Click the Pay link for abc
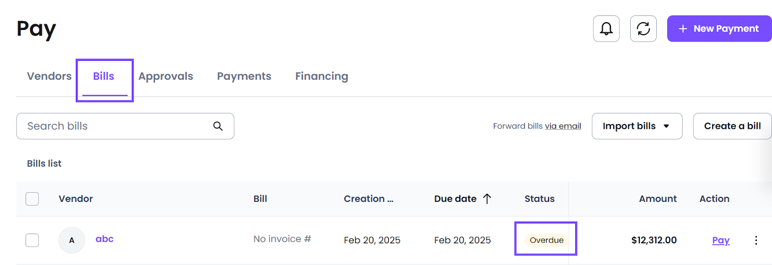Image resolution: width=772 pixels, height=265 pixels. click(x=721, y=240)
